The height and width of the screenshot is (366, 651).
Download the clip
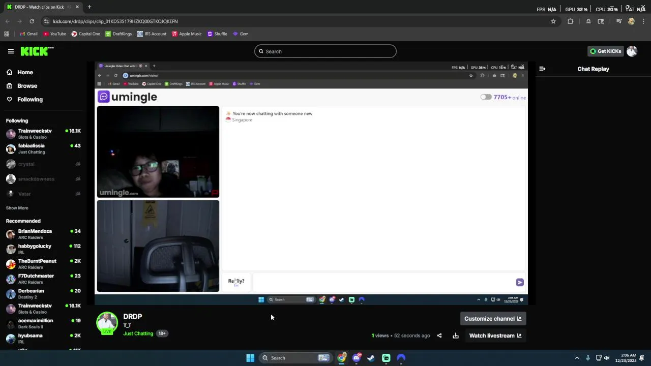pyautogui.click(x=456, y=335)
